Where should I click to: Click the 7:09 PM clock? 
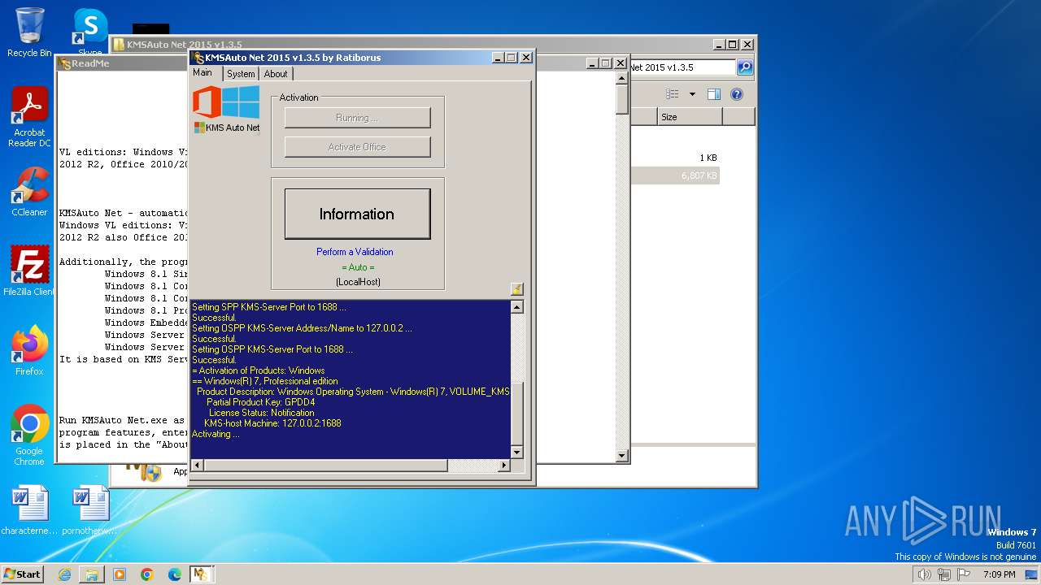[999, 574]
